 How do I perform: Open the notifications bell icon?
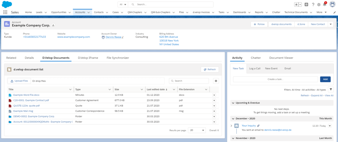coord(325,4)
